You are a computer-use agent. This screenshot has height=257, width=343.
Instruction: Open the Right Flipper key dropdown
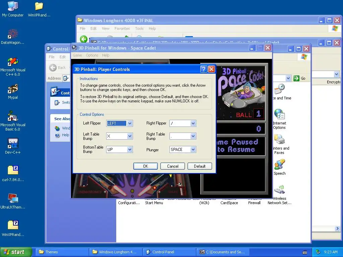click(193, 123)
